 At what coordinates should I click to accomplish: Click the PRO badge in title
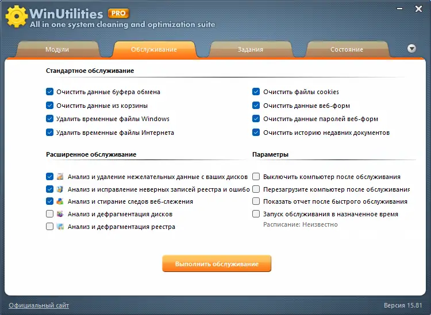pos(118,13)
